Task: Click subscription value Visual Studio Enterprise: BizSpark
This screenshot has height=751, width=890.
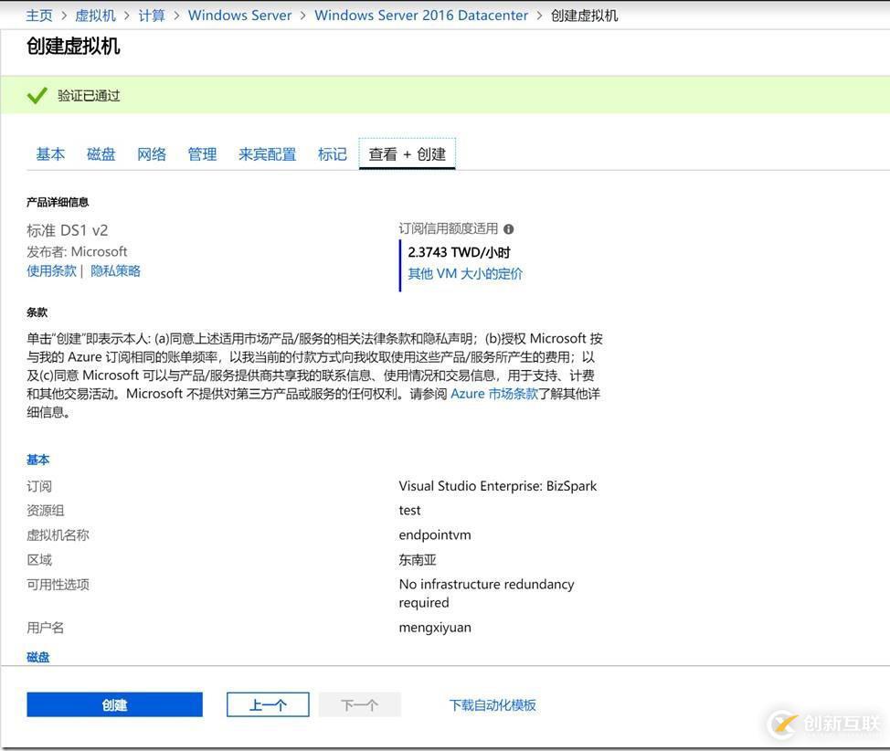Action: tap(498, 486)
